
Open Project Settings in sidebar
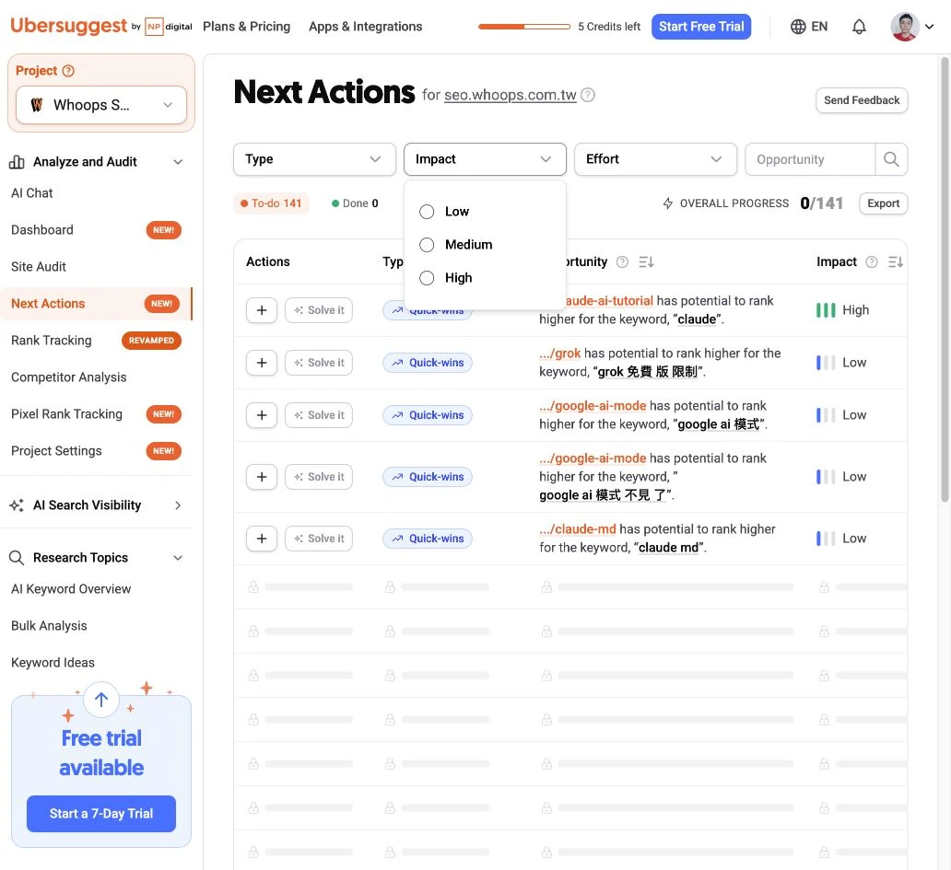pos(56,451)
